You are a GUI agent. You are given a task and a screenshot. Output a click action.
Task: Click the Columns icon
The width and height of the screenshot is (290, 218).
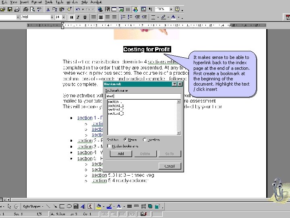click(x=128, y=9)
